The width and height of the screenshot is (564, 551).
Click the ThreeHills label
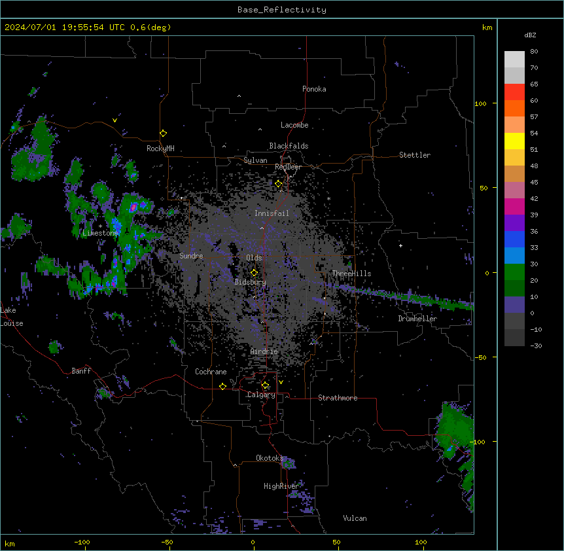click(x=351, y=274)
